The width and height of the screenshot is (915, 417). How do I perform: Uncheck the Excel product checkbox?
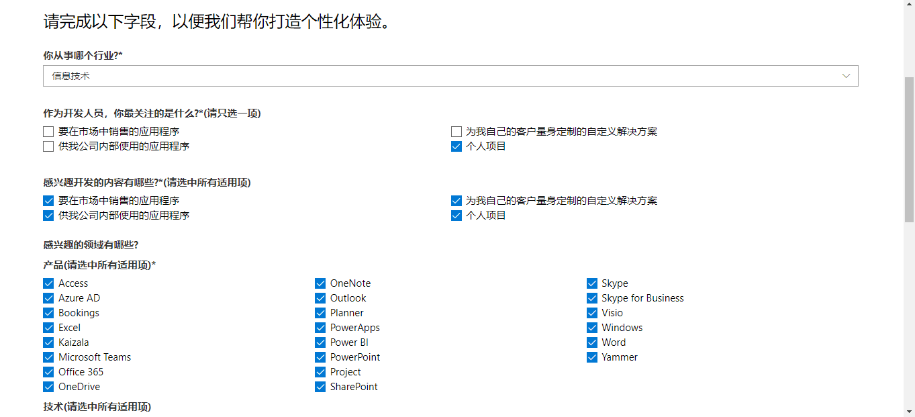pyautogui.click(x=48, y=328)
